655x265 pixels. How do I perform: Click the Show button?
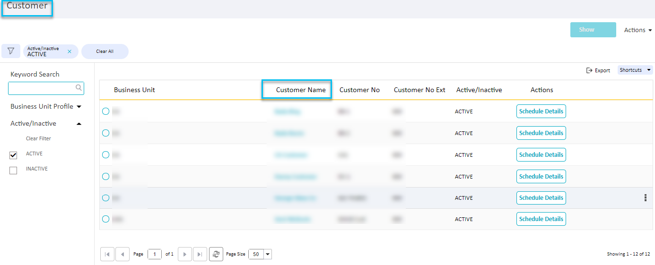click(x=593, y=30)
